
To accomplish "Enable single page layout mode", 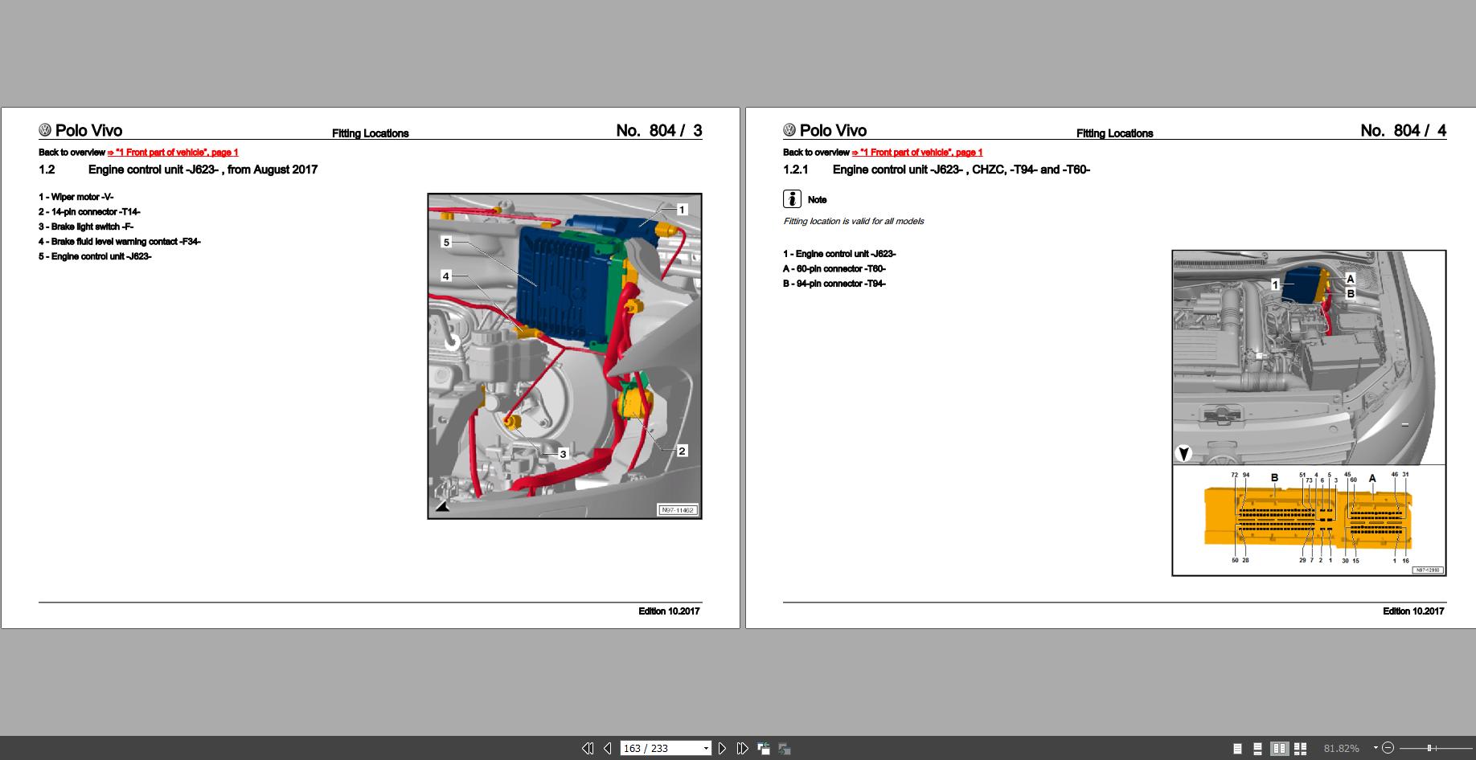I will (1236, 748).
